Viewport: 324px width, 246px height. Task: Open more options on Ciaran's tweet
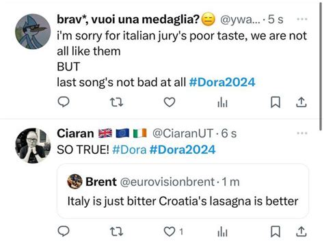(x=302, y=133)
